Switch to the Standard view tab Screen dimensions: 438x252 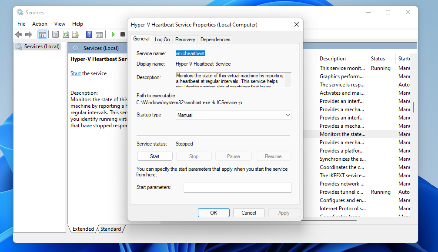110,229
